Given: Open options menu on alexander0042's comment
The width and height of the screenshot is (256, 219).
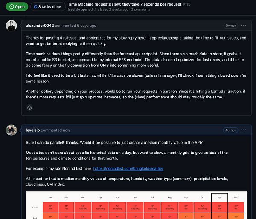Looking at the screenshot, I should tap(244, 26).
